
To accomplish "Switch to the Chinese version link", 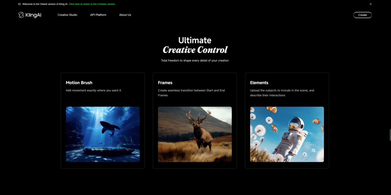I will coord(92,4).
